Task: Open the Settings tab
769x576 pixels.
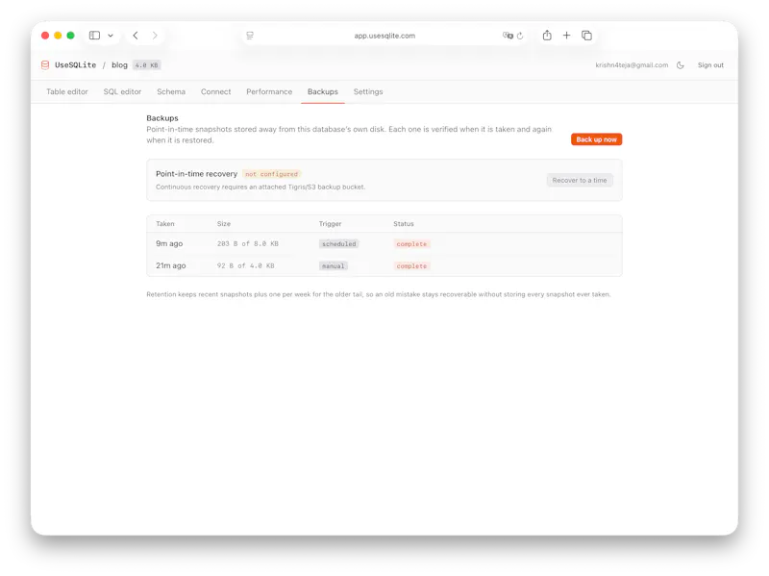Action: (368, 91)
